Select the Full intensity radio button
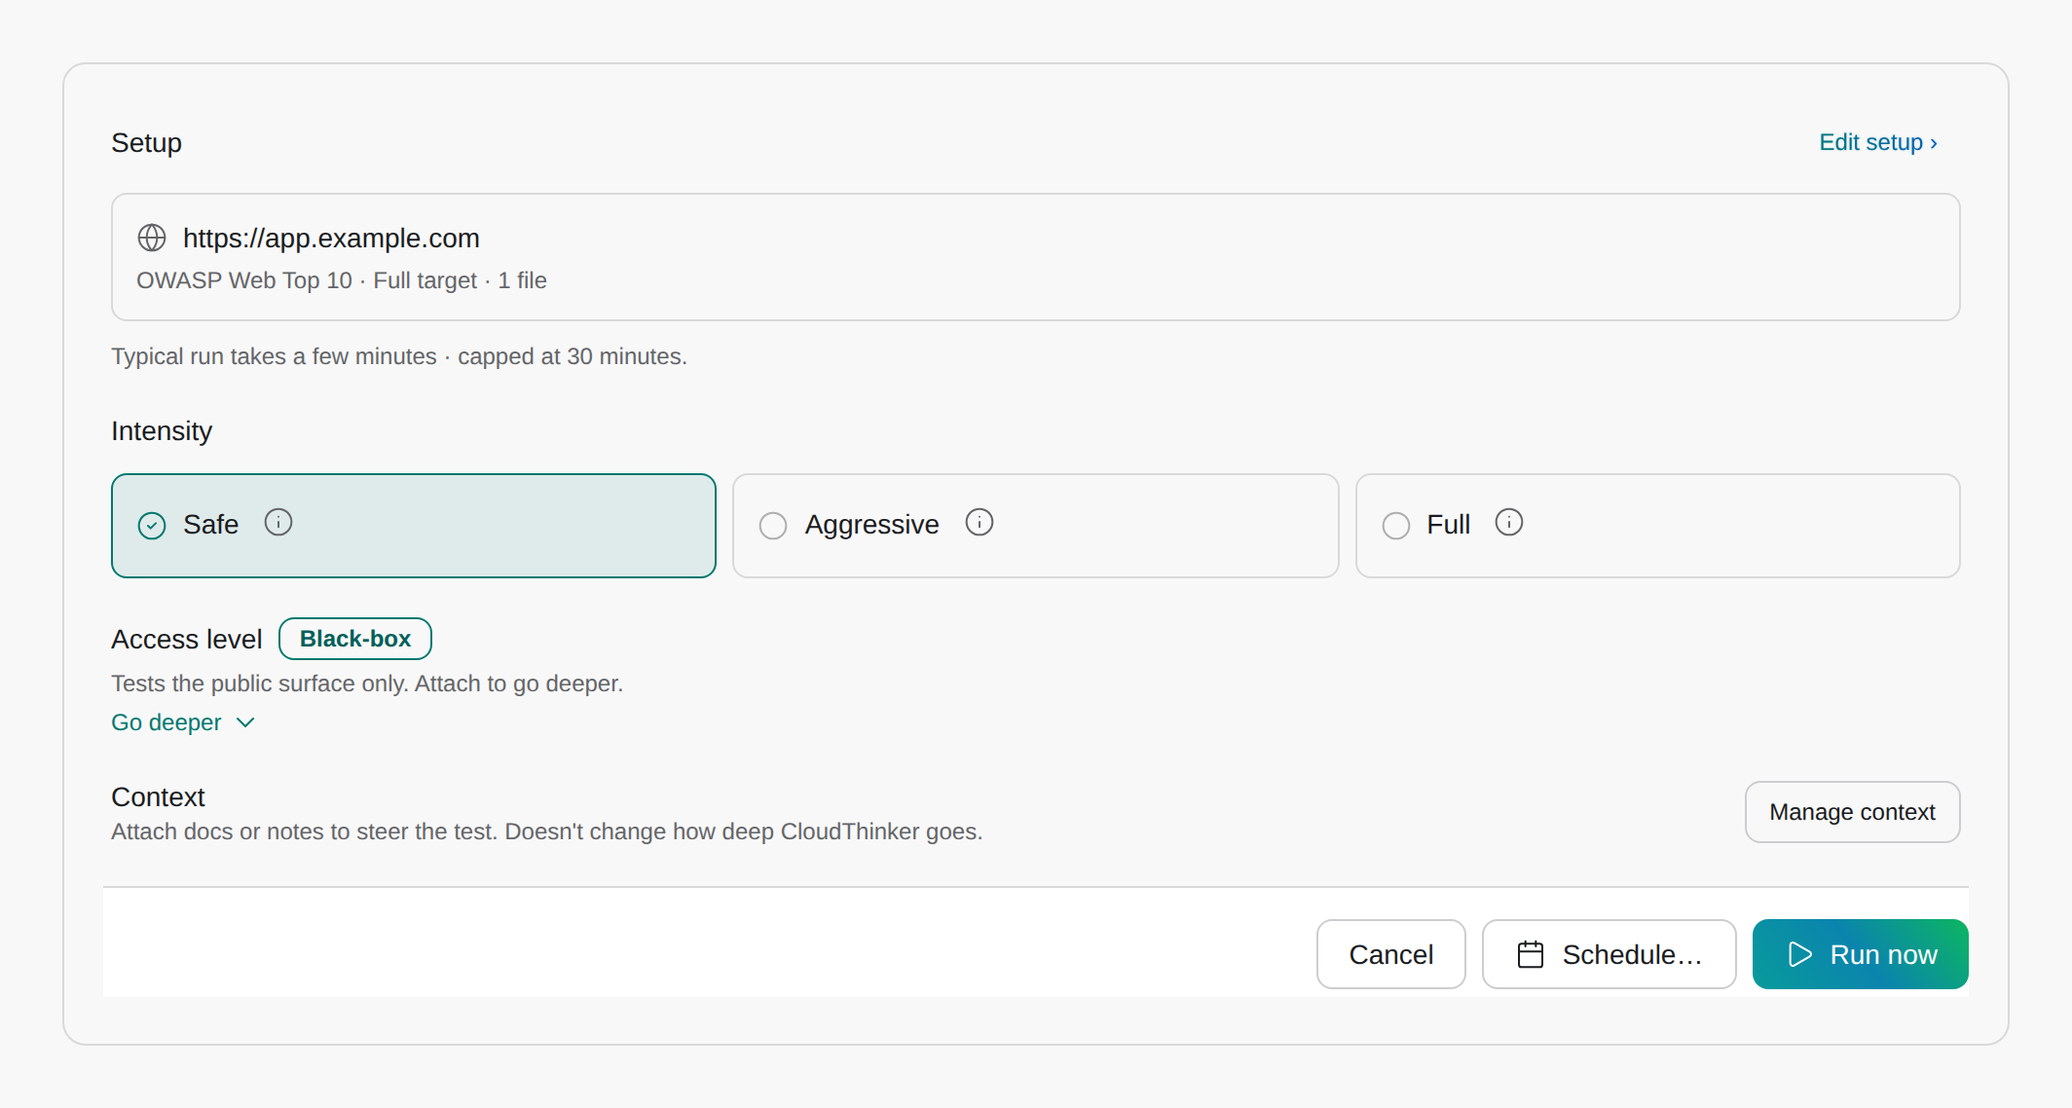 click(x=1396, y=526)
